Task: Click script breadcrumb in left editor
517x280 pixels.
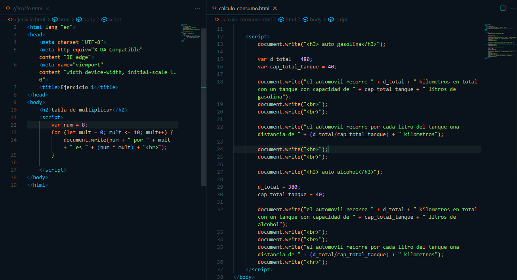Action: pyautogui.click(x=115, y=19)
